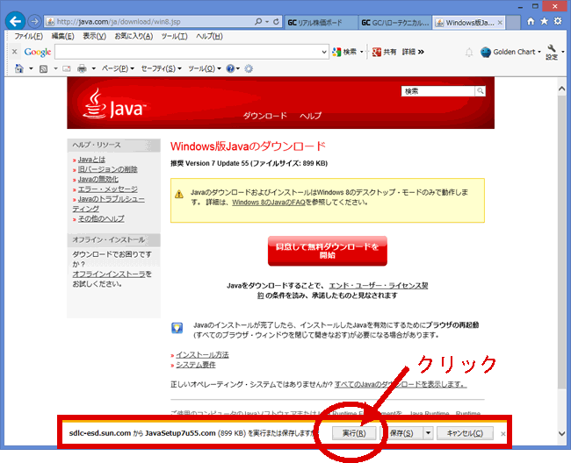The height and width of the screenshot is (463, 571).
Task: Open the エラー・メッセージ link
Action: pyautogui.click(x=108, y=189)
